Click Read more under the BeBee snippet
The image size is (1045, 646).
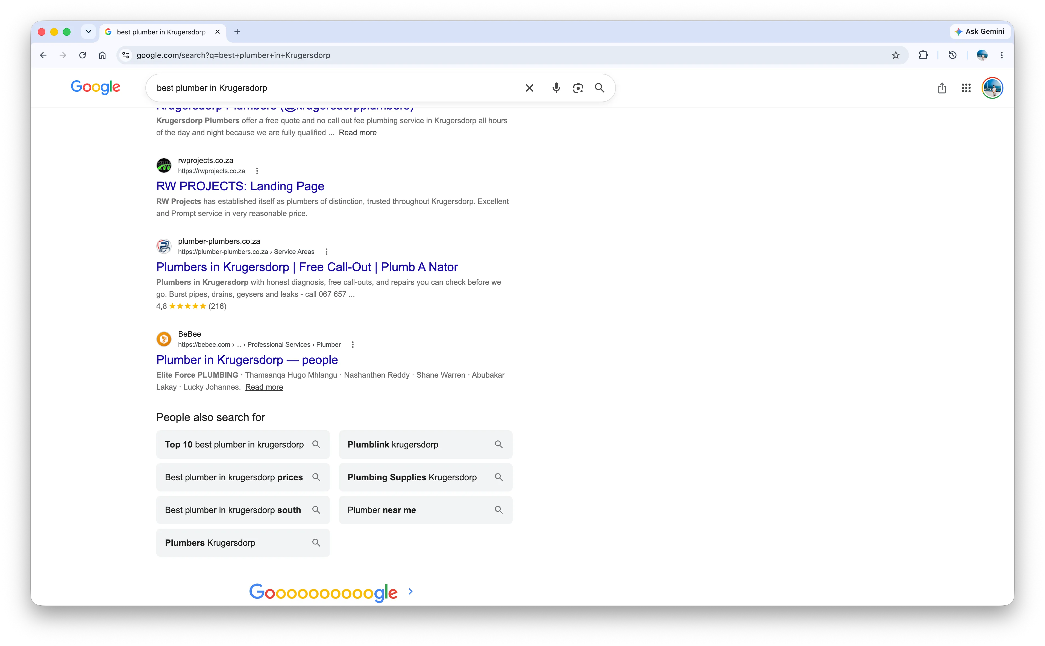pyautogui.click(x=264, y=387)
